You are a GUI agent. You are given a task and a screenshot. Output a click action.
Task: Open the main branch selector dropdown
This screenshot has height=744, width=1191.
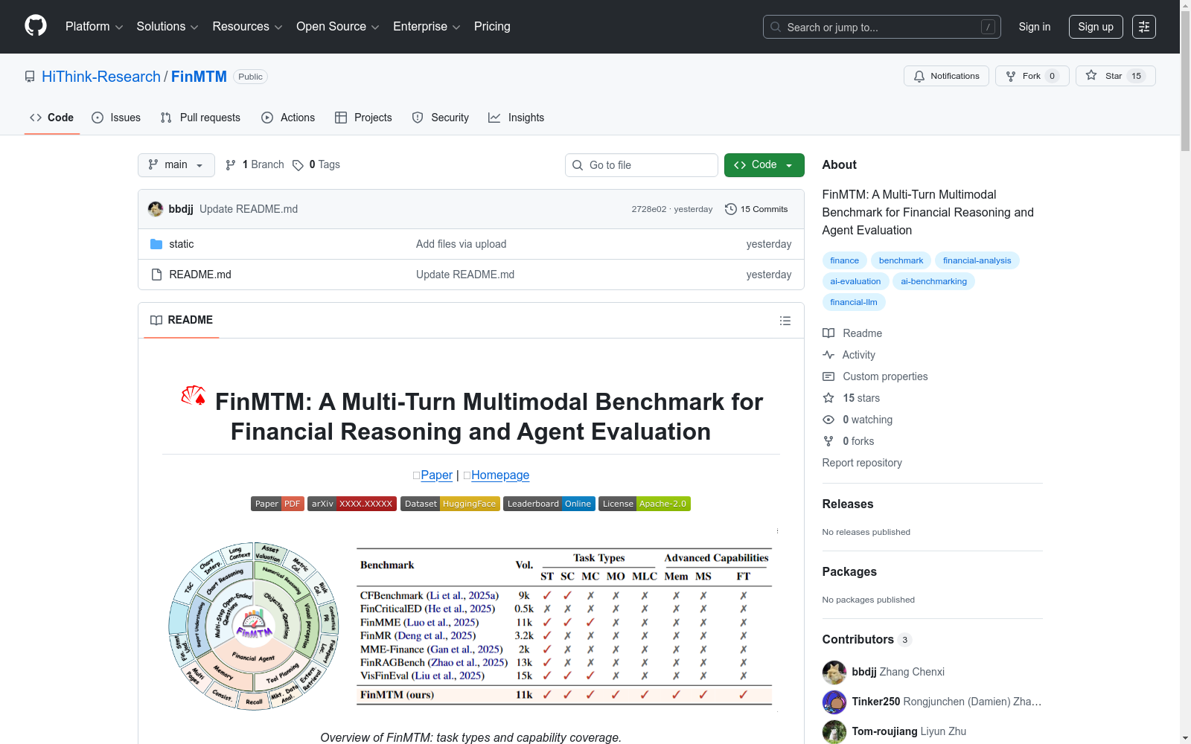click(176, 165)
